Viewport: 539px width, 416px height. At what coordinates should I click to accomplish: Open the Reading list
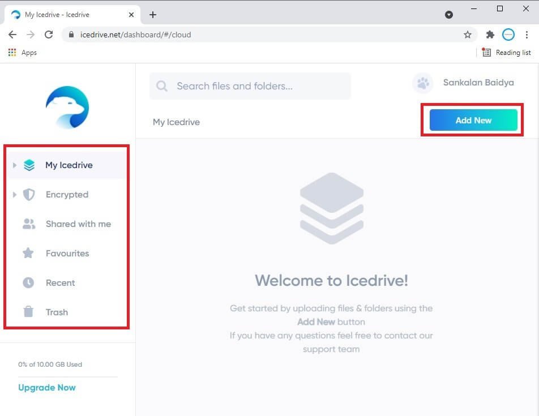point(506,53)
